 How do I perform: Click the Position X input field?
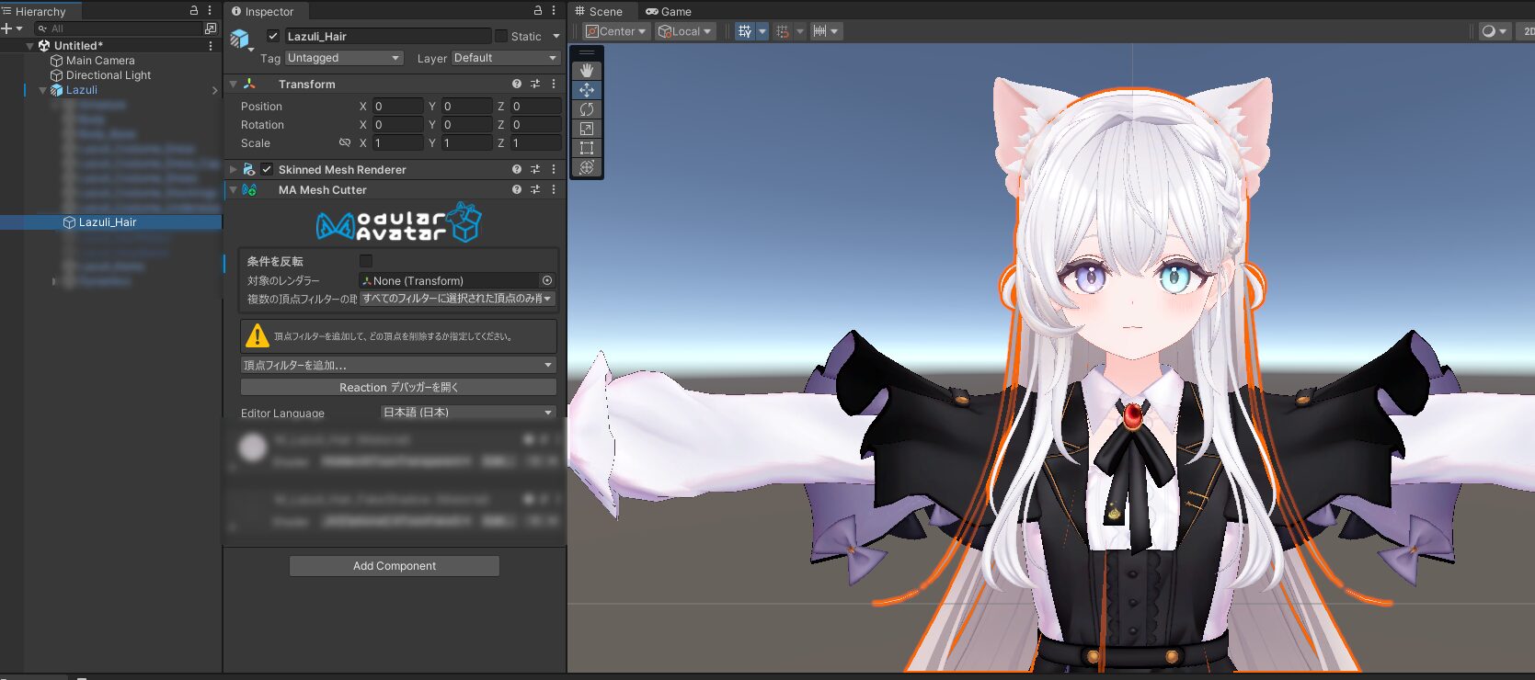click(397, 107)
